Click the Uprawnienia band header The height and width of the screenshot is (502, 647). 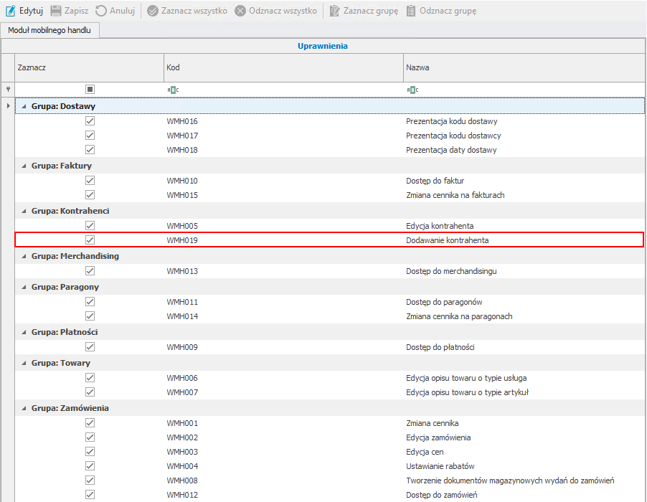tap(323, 46)
